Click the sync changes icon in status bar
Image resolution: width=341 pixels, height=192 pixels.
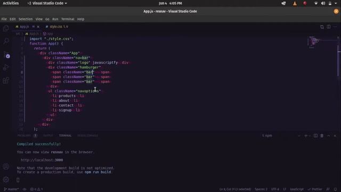coord(25,189)
